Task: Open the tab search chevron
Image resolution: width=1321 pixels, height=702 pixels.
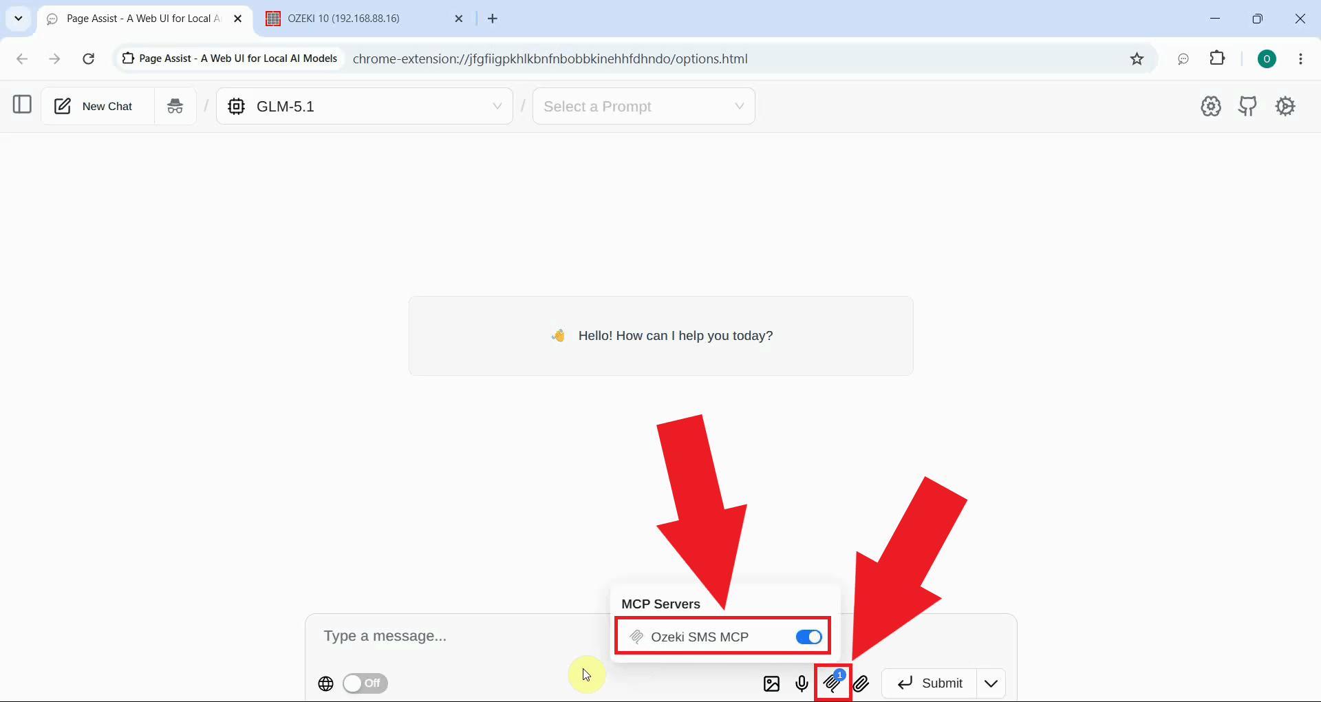Action: coord(19,18)
